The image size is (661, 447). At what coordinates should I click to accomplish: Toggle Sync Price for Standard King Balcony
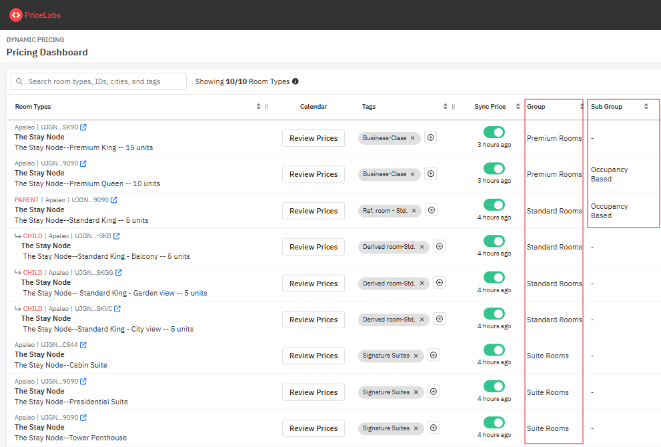pyautogui.click(x=494, y=241)
